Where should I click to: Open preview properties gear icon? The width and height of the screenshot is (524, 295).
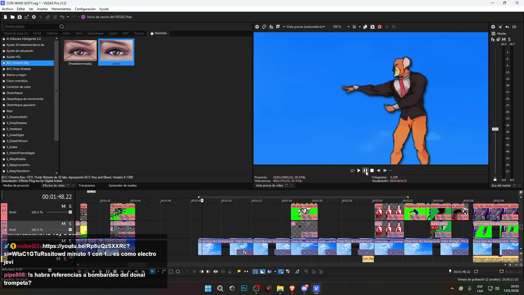[257, 27]
